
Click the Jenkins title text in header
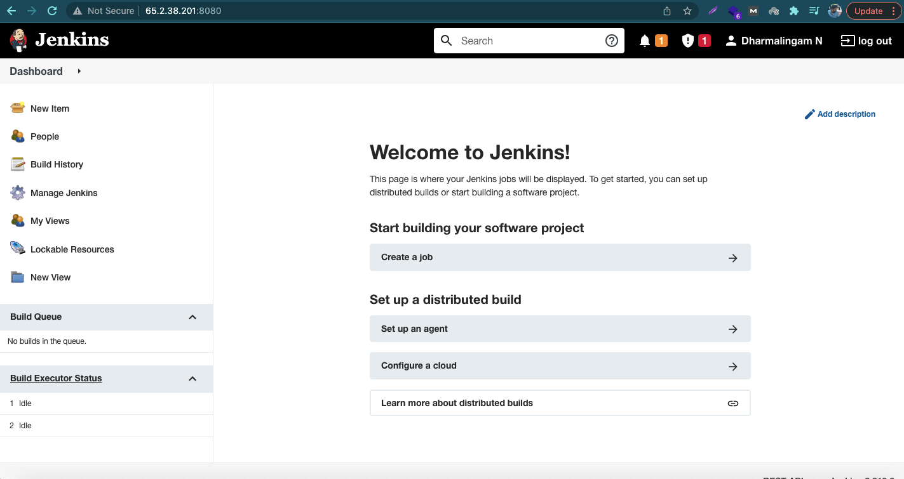tap(72, 40)
